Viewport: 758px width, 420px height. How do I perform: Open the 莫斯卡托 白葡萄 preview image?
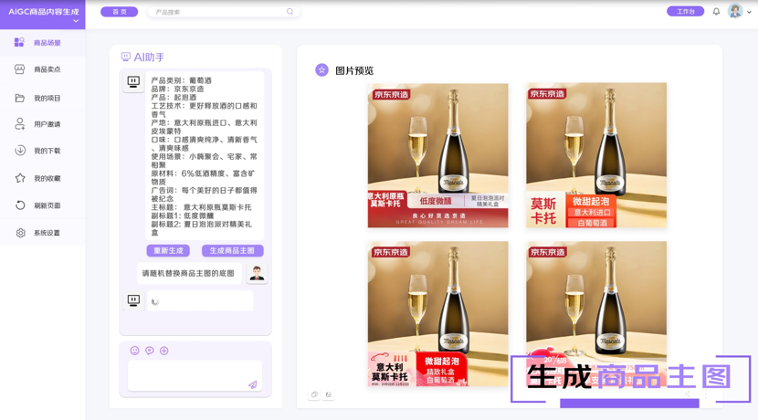[596, 155]
